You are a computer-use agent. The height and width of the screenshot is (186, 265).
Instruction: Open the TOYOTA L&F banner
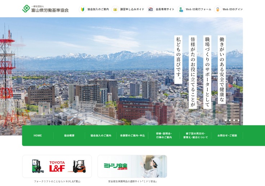[x=57, y=167]
